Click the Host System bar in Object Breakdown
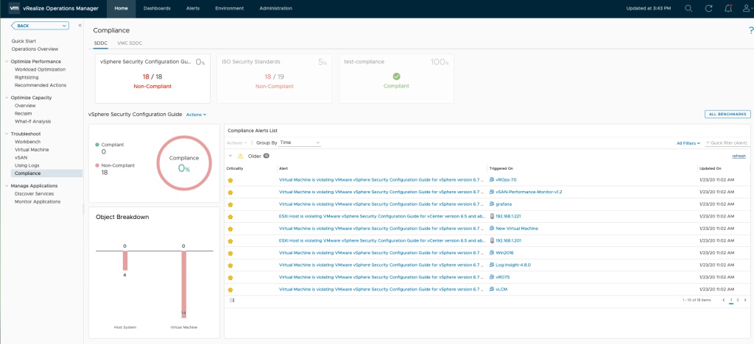The height and width of the screenshot is (344, 754). (x=125, y=261)
